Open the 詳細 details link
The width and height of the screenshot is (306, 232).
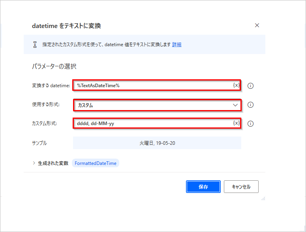176,45
